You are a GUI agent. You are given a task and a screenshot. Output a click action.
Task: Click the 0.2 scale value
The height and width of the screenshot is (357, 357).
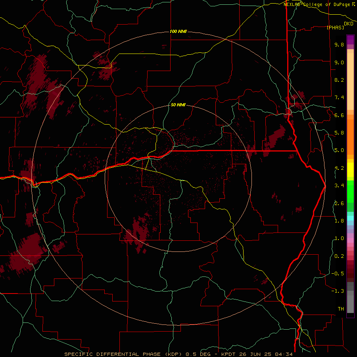(x=339, y=256)
